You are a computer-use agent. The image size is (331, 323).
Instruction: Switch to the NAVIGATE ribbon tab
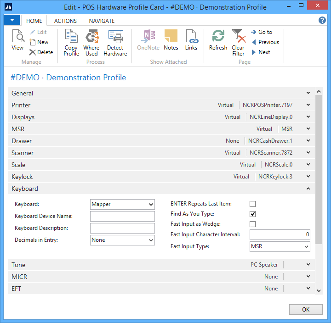102,21
